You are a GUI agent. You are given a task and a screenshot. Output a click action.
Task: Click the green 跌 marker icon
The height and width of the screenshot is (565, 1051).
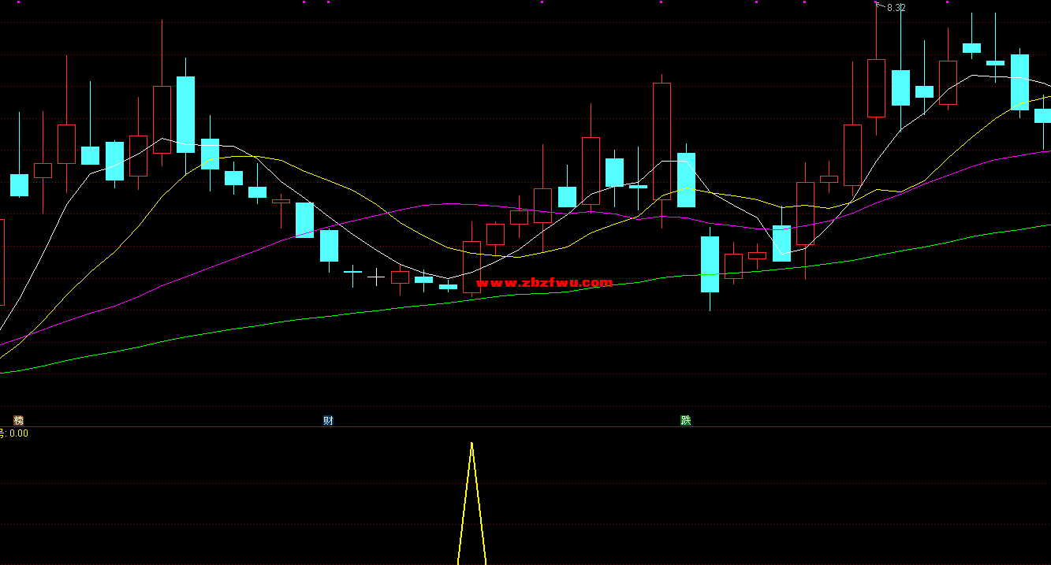pyautogui.click(x=686, y=420)
